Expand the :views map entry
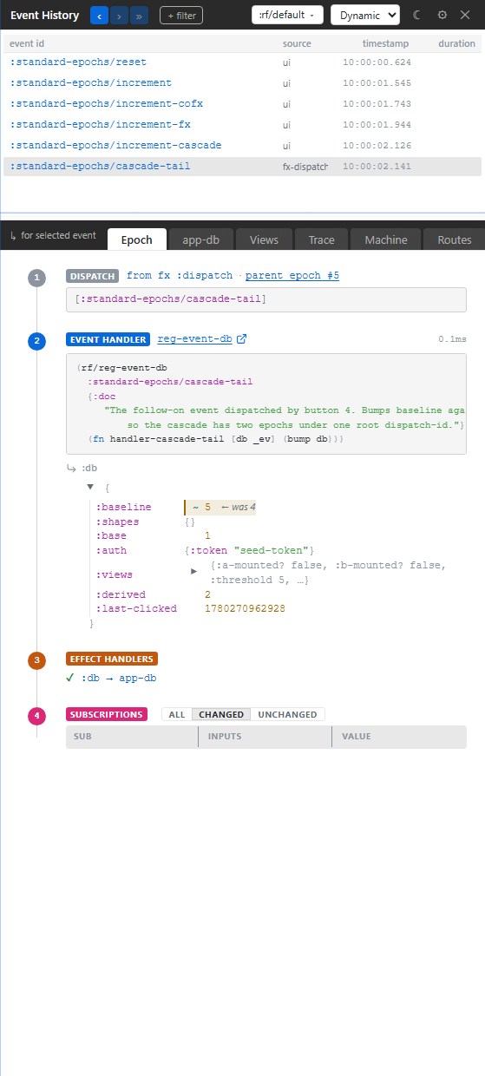Screen dimensions: 485x1076 pyautogui.click(x=194, y=571)
